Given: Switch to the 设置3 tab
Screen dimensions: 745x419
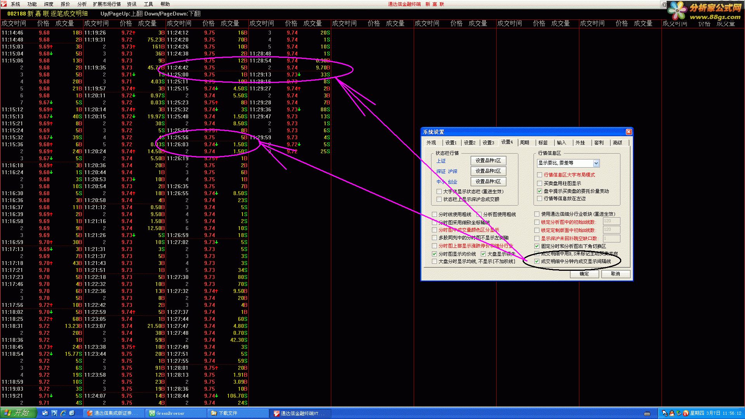Looking at the screenshot, I should [x=488, y=143].
